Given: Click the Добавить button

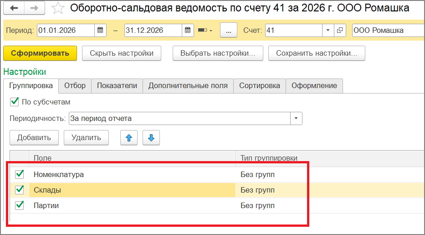Looking at the screenshot, I should pyautogui.click(x=34, y=138).
